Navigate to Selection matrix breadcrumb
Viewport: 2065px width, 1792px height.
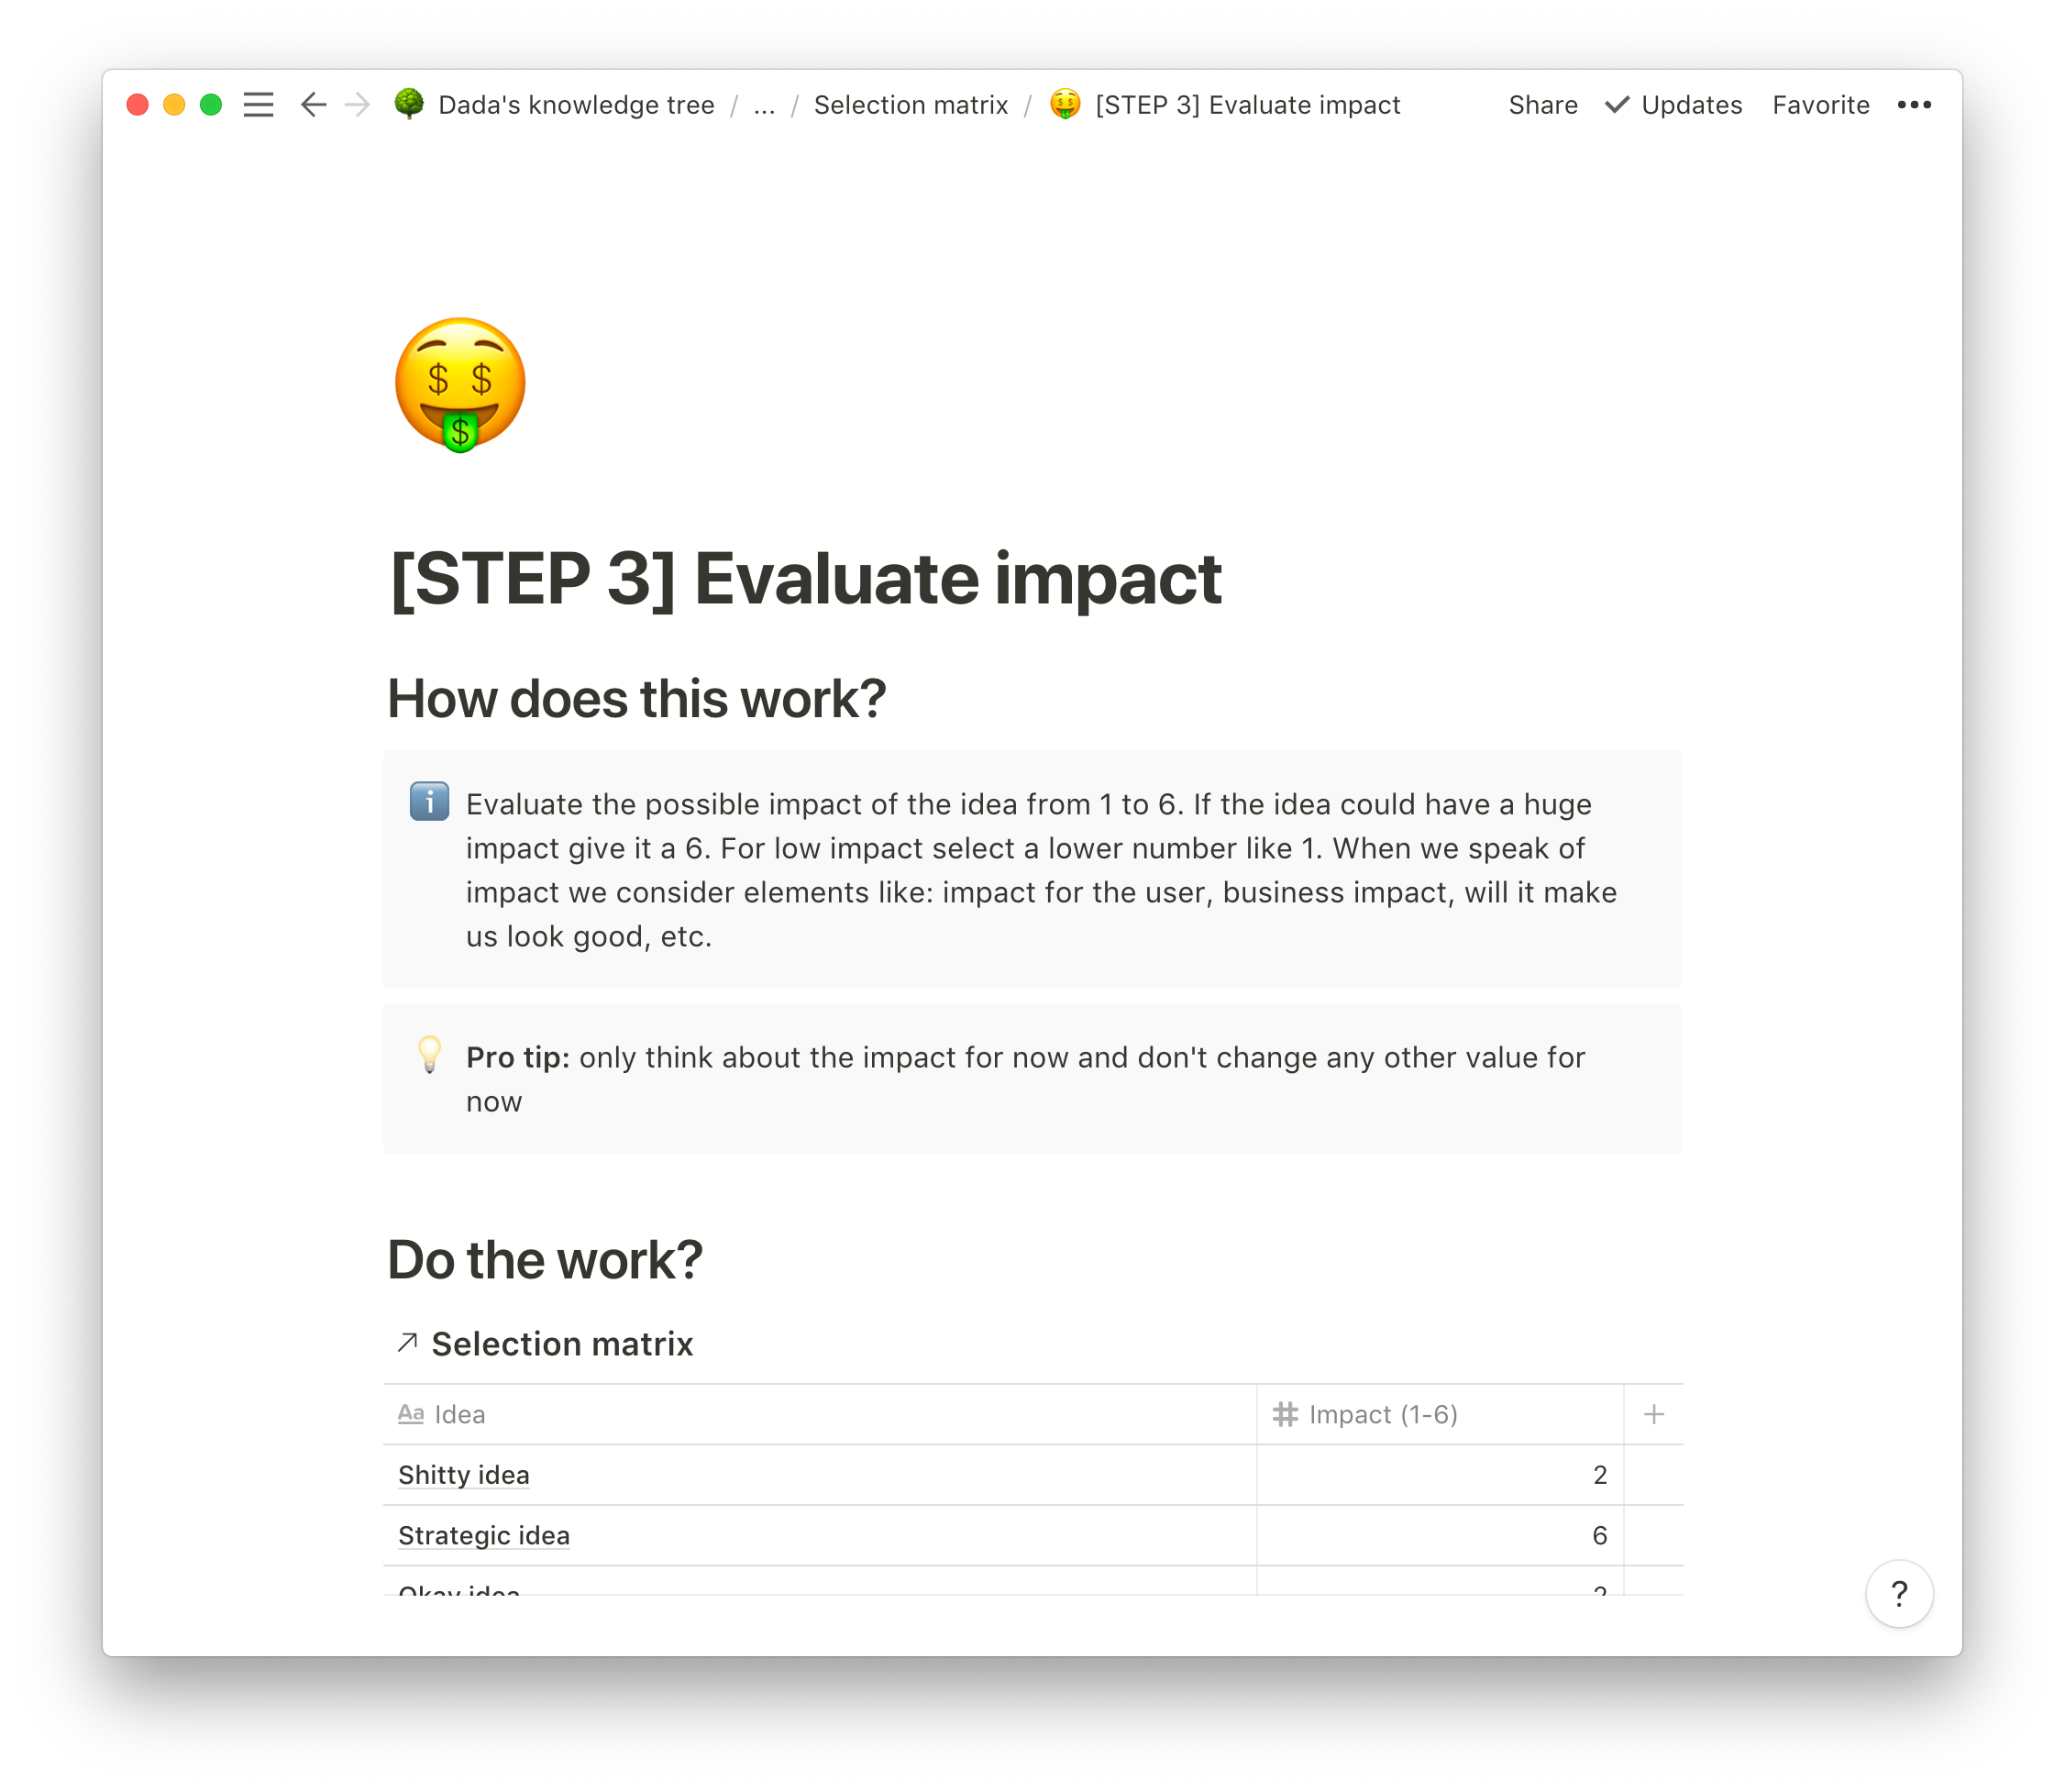910,105
